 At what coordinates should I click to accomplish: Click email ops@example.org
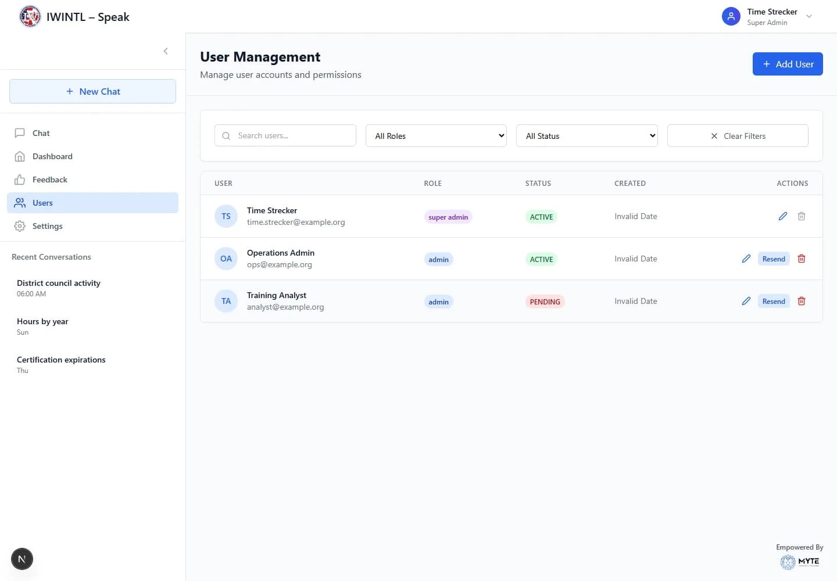click(280, 264)
